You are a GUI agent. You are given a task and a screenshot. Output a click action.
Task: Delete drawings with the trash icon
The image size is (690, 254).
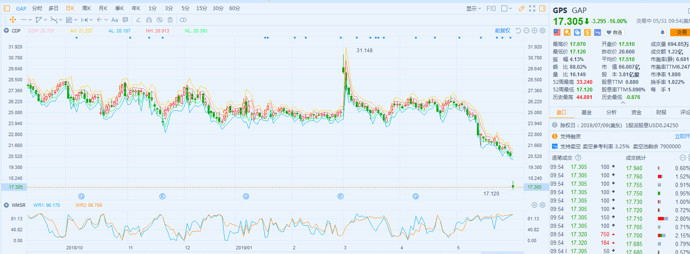point(170,20)
